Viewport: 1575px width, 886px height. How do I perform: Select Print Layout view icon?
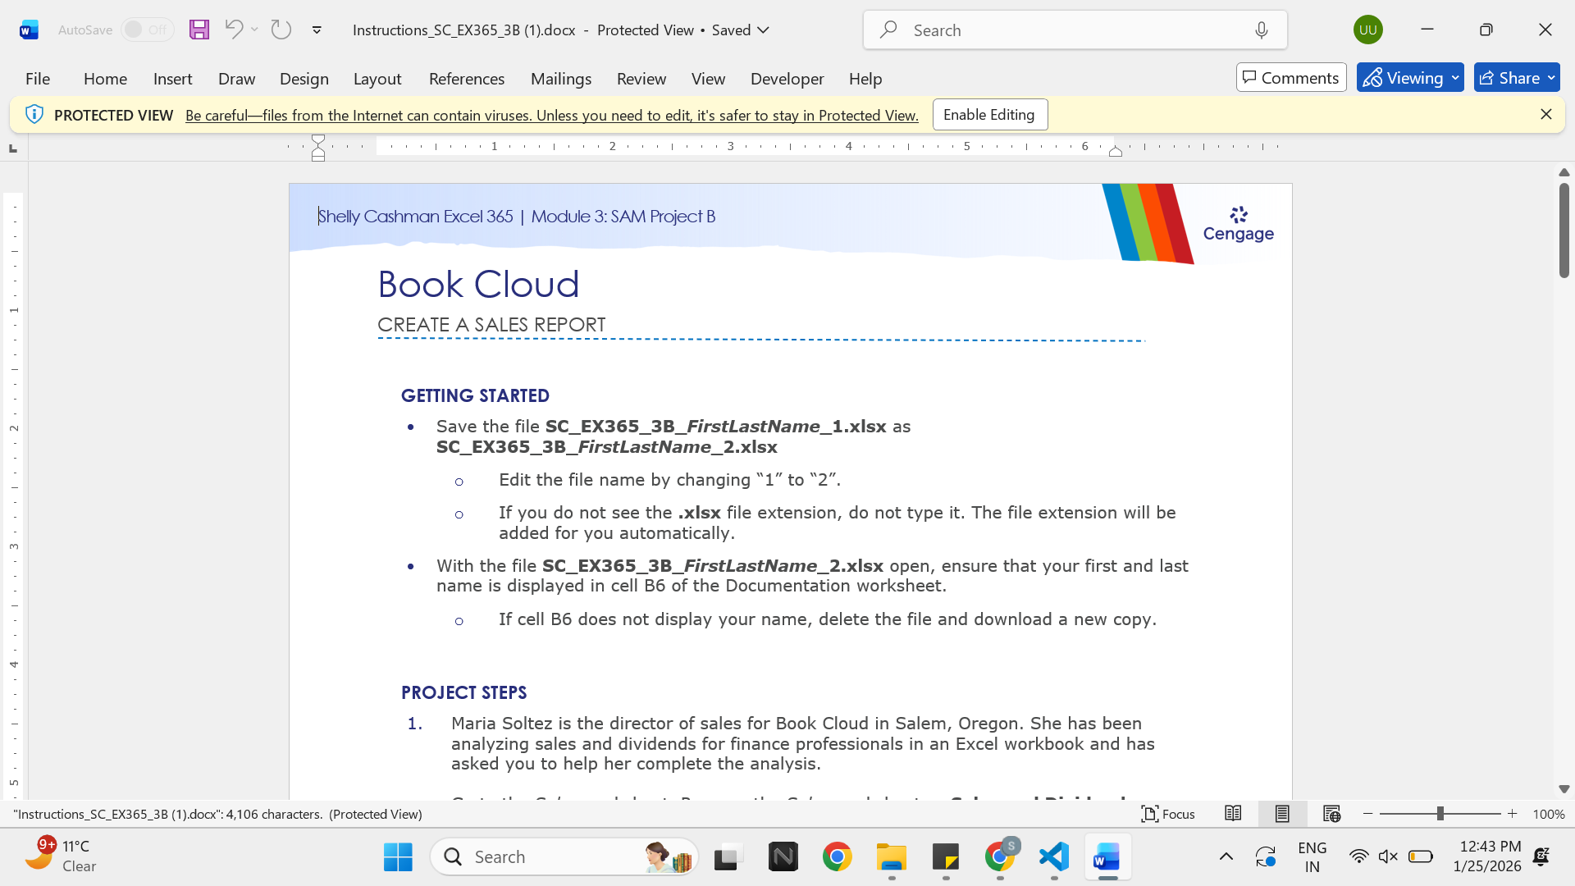tap(1282, 814)
